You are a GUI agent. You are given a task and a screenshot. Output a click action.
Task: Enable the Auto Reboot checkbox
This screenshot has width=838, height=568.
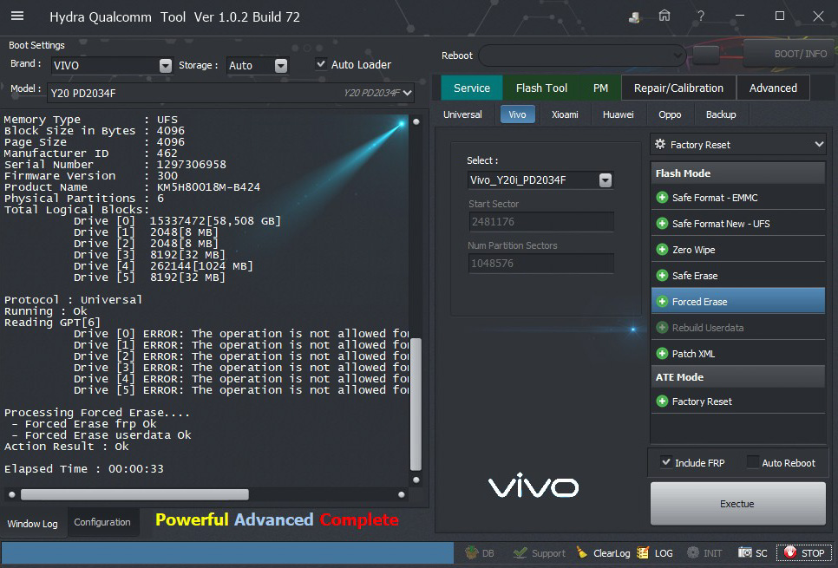pyautogui.click(x=752, y=462)
